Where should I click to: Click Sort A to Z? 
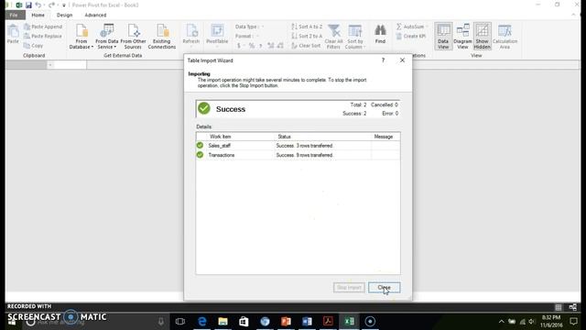tap(307, 27)
